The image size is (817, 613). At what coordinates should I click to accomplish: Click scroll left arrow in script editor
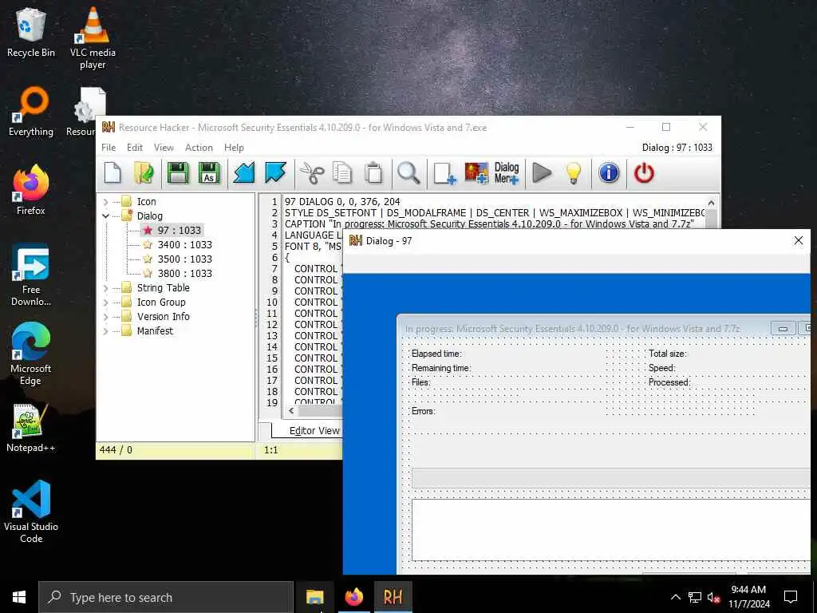coord(291,411)
